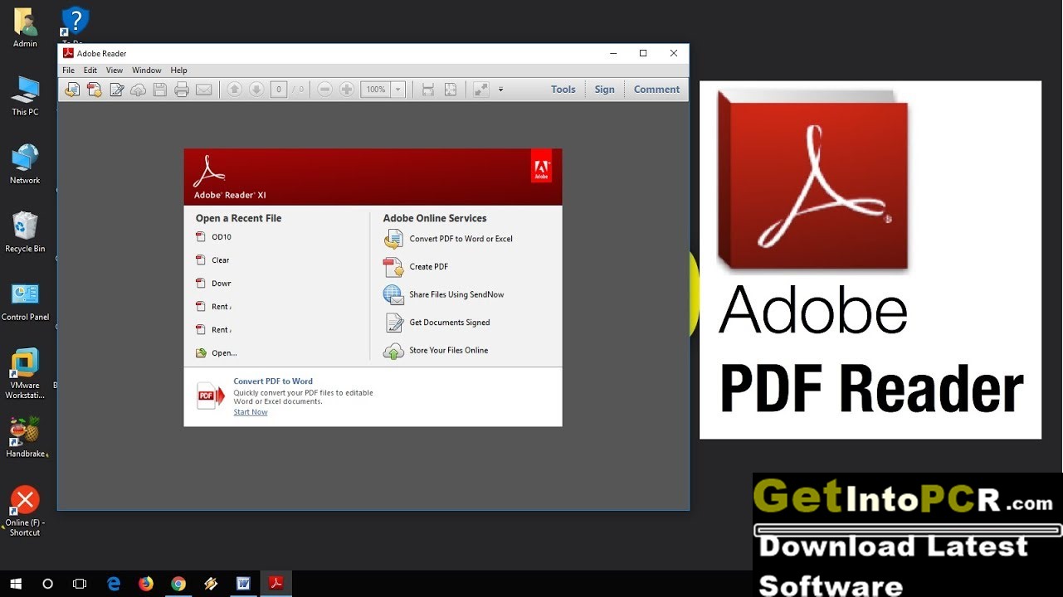The height and width of the screenshot is (597, 1063).
Task: Open Google Chrome from the taskbar
Action: point(178,584)
